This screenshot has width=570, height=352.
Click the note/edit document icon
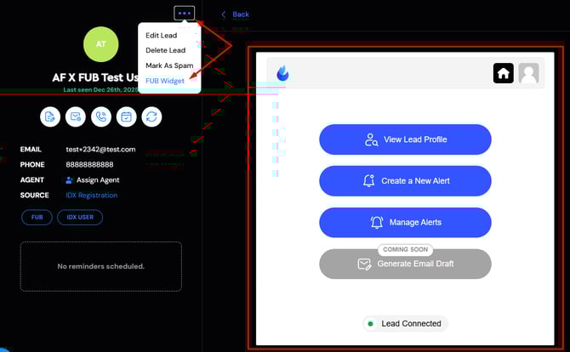click(49, 116)
